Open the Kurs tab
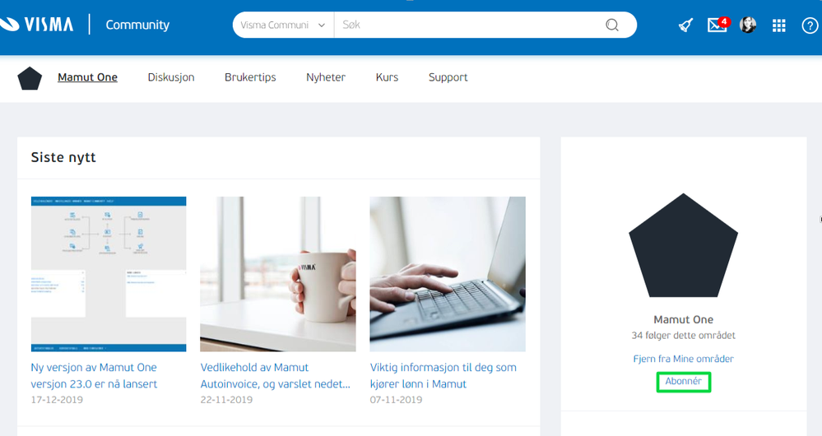Screen dimensions: 822x436 point(387,77)
